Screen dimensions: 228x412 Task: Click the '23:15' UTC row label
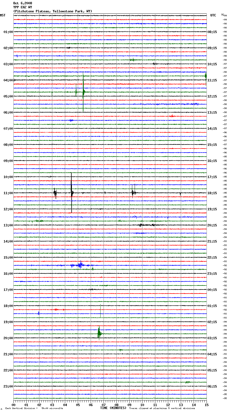(x=212, y=274)
